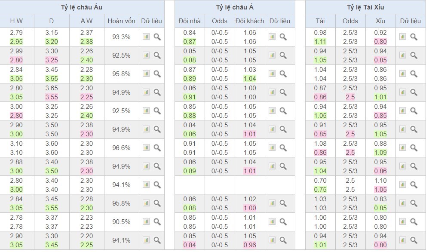Click the Đội khách column header
Screen dimensions: 429x252
tap(250, 21)
